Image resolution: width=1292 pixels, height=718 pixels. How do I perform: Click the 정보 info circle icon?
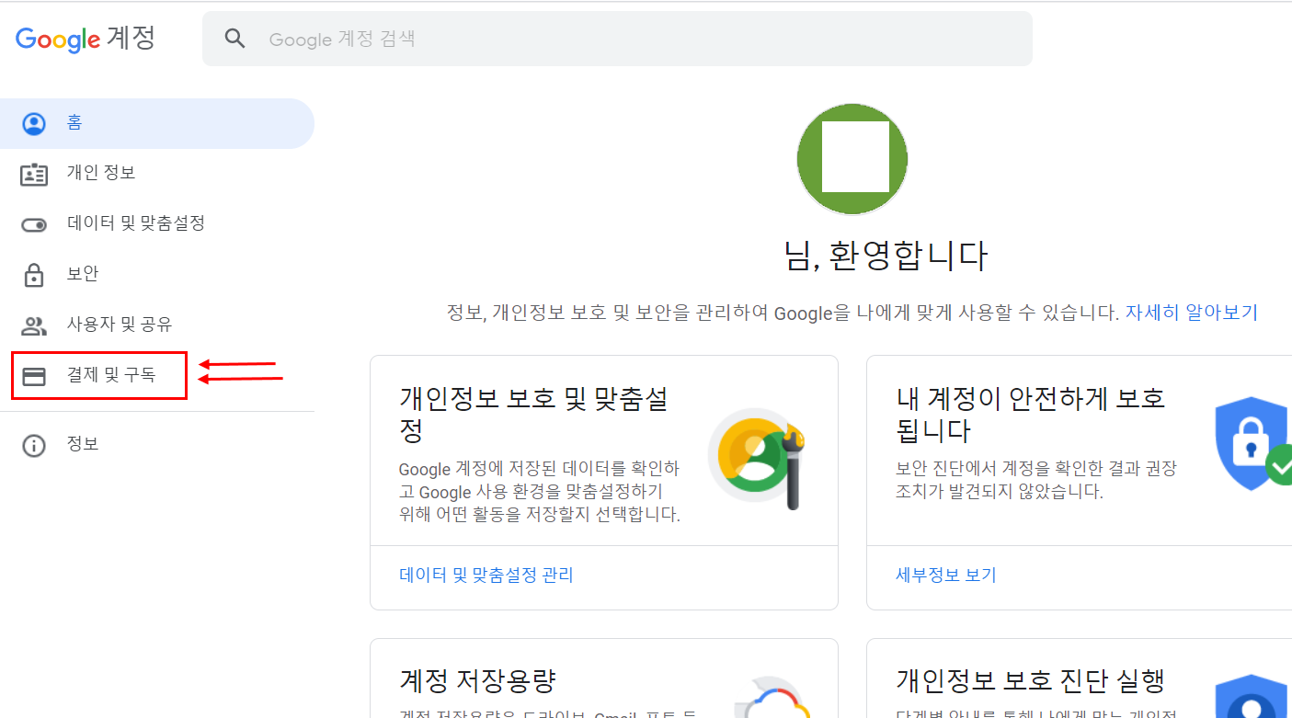(34, 446)
